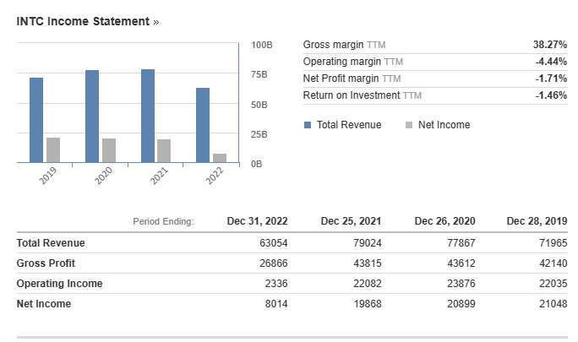The width and height of the screenshot is (578, 342).
Task: Select operating income value 2336
Action: [x=276, y=284]
